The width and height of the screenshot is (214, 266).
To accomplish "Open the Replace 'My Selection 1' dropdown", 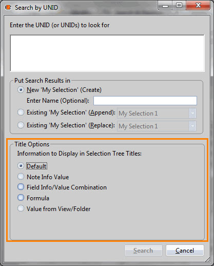I will click(x=157, y=126).
